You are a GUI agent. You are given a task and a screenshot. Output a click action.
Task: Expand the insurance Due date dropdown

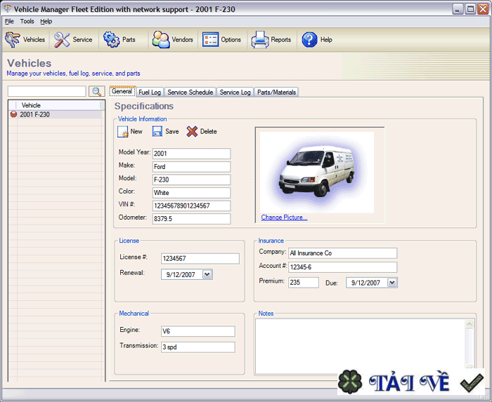coord(391,283)
